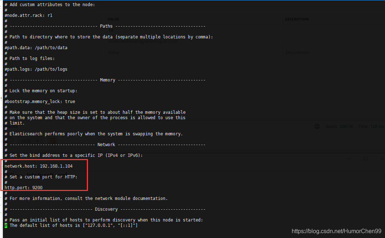This screenshot has height=238, width=385.
Task: Open the faint JSON format dropdown behind terminal
Action: (29, 141)
